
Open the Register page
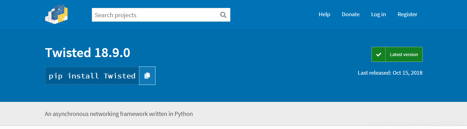pyautogui.click(x=407, y=14)
